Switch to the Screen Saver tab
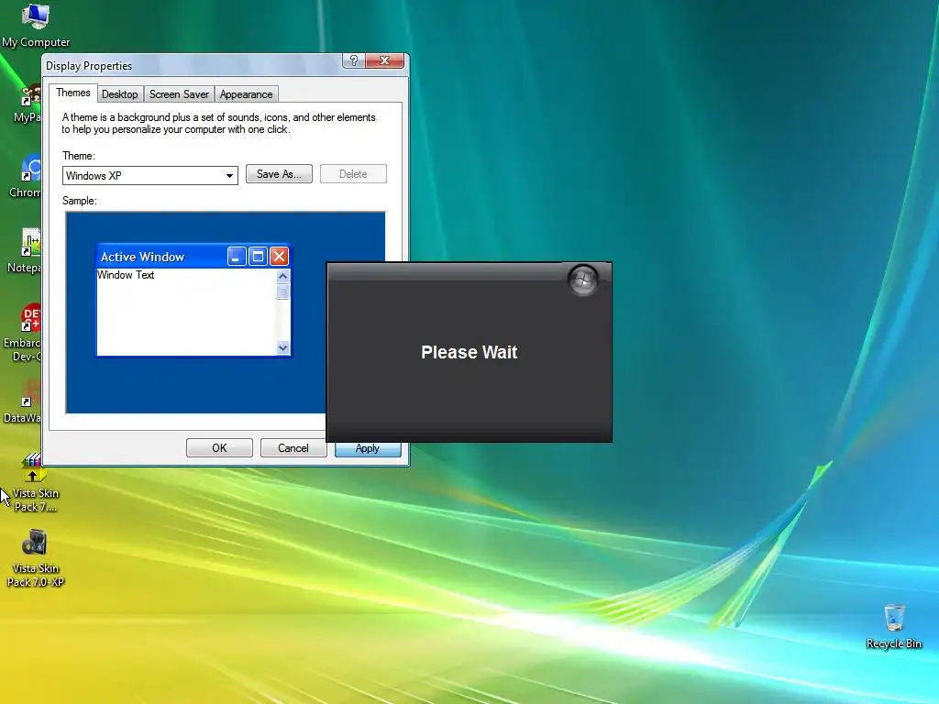 tap(179, 94)
